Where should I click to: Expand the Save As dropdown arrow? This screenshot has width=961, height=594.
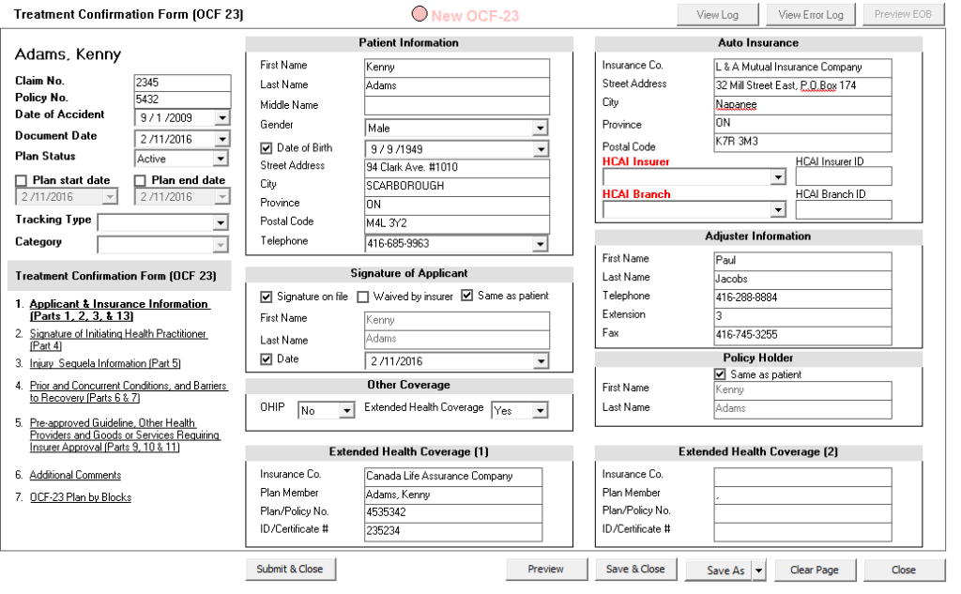tap(760, 569)
